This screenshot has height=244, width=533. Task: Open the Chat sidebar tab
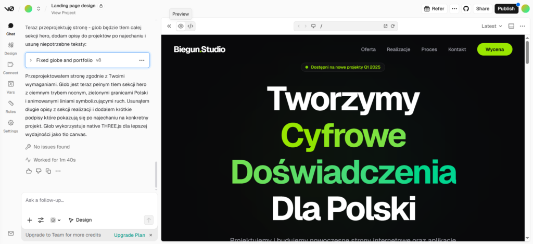tap(10, 29)
